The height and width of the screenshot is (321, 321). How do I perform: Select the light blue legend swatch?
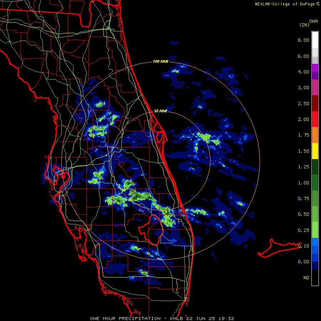click(x=315, y=242)
